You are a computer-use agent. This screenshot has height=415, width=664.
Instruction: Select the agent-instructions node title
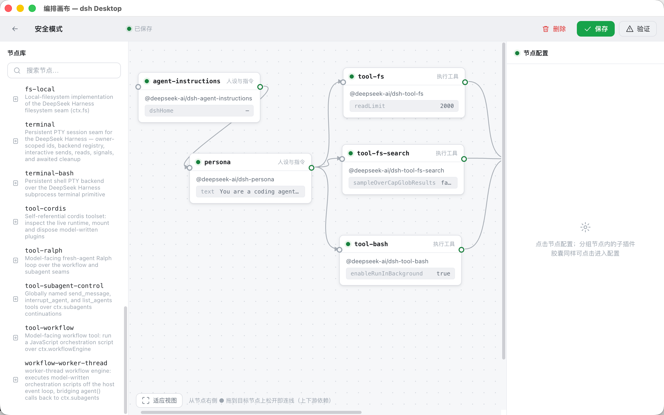[186, 81]
